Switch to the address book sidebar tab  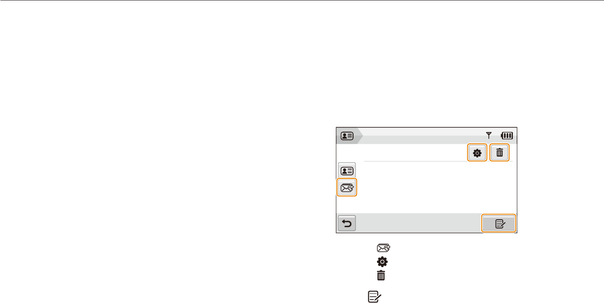[347, 170]
